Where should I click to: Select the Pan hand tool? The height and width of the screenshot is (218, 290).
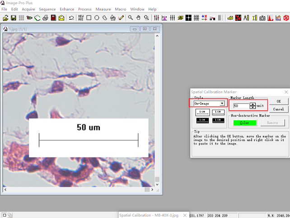[x=139, y=18]
